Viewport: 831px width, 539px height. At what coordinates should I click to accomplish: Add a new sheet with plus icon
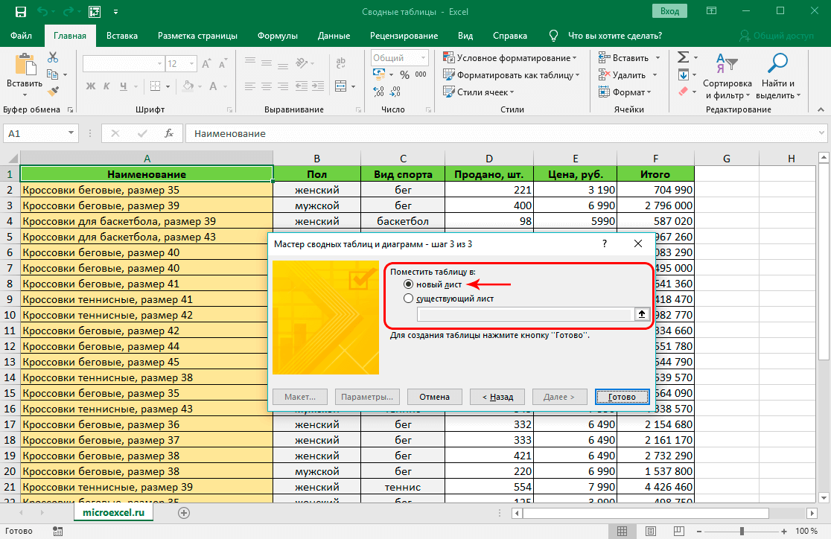click(x=184, y=512)
